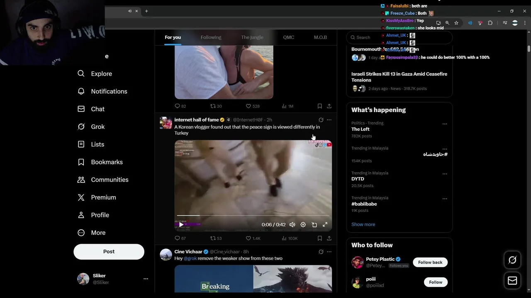Like the post with 528 likes

pyautogui.click(x=252, y=106)
